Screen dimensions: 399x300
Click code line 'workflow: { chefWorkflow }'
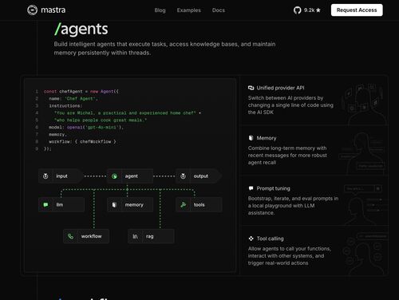point(82,142)
